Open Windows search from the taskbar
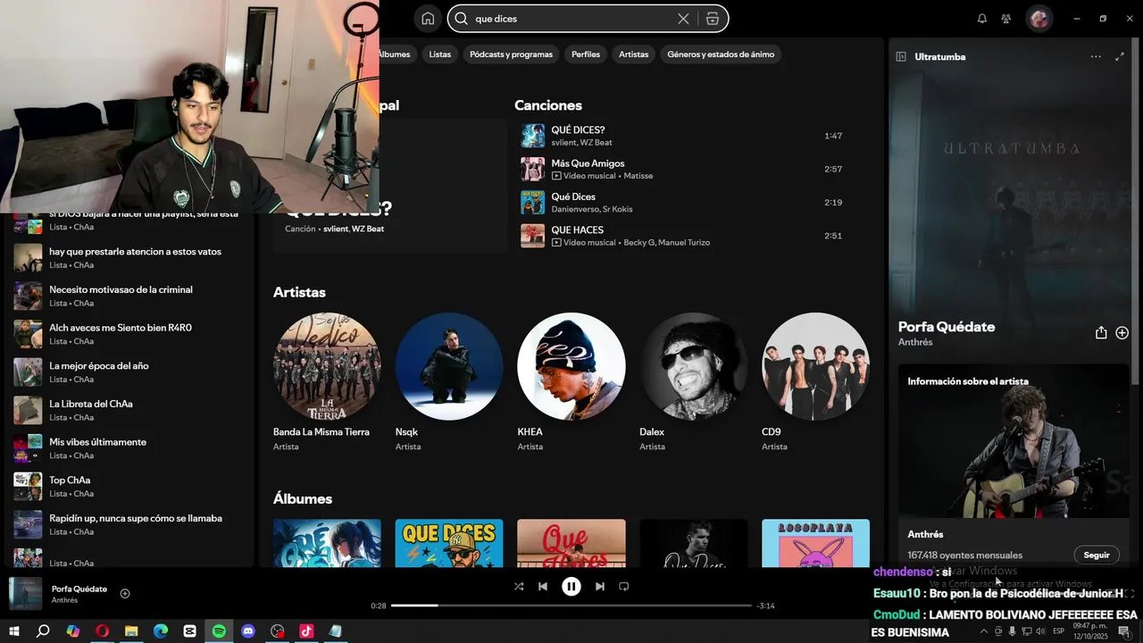The image size is (1143, 643). click(x=43, y=631)
